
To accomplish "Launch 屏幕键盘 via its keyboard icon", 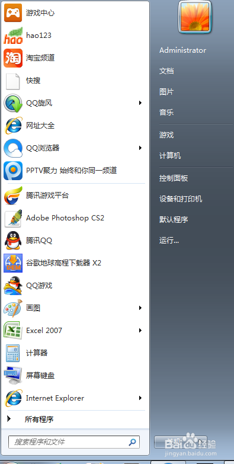I will [x=13, y=376].
